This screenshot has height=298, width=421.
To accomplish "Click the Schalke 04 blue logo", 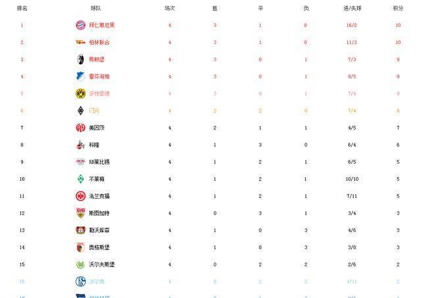I will point(80,282).
